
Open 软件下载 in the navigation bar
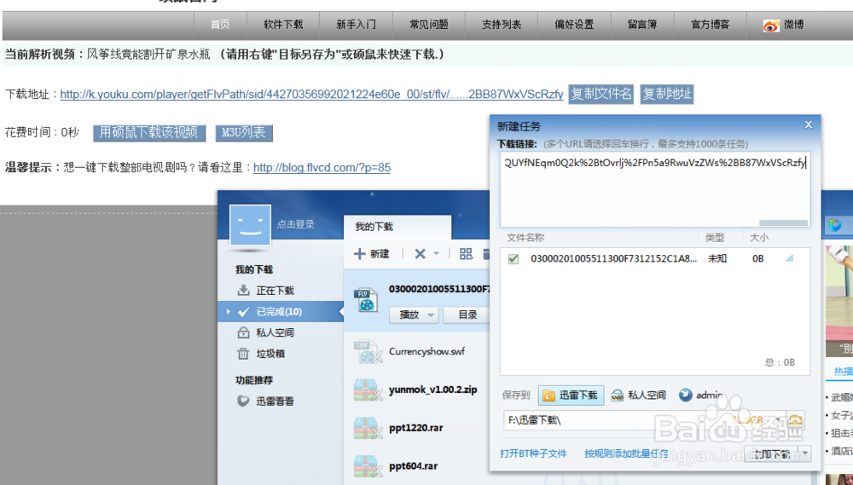click(x=283, y=25)
